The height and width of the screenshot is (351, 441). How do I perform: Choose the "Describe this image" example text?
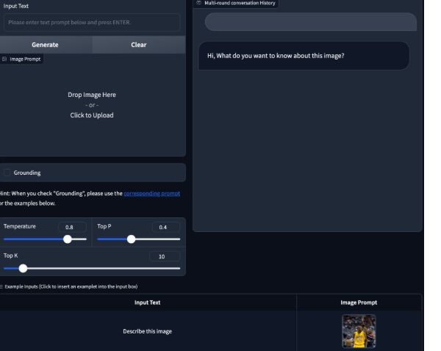pos(147,331)
